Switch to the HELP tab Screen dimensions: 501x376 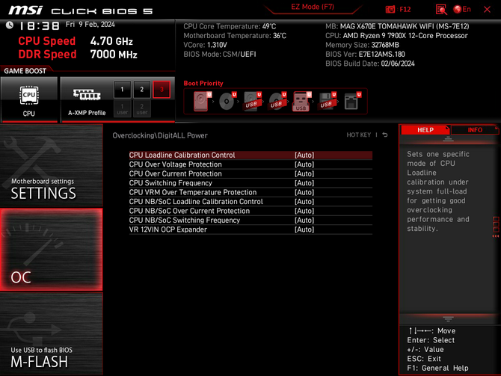[x=425, y=130]
